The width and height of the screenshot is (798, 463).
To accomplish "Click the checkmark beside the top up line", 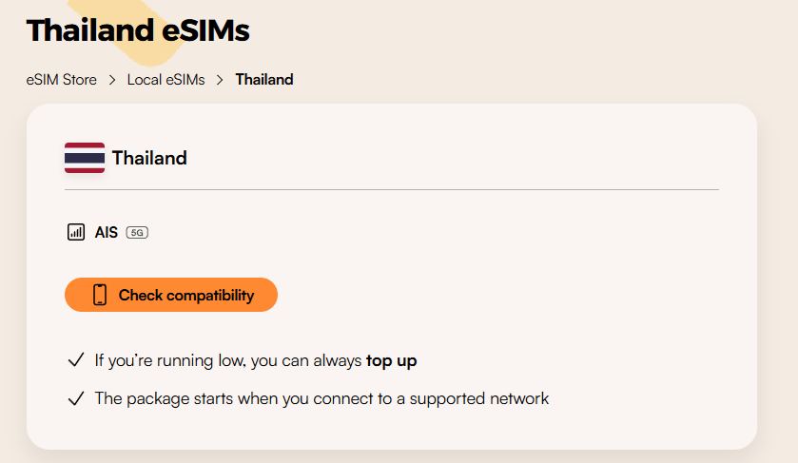I will pos(76,361).
